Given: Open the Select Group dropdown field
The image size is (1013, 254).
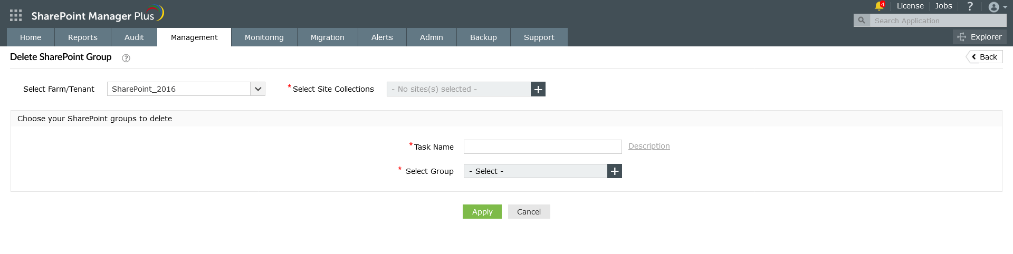Looking at the screenshot, I should (535, 171).
